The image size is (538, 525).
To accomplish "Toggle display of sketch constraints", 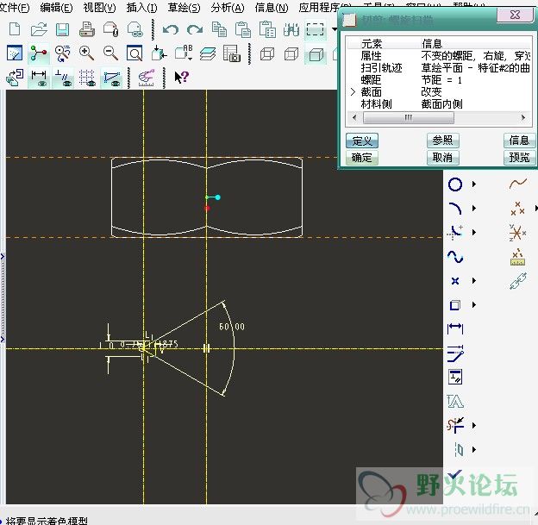I will (x=63, y=78).
